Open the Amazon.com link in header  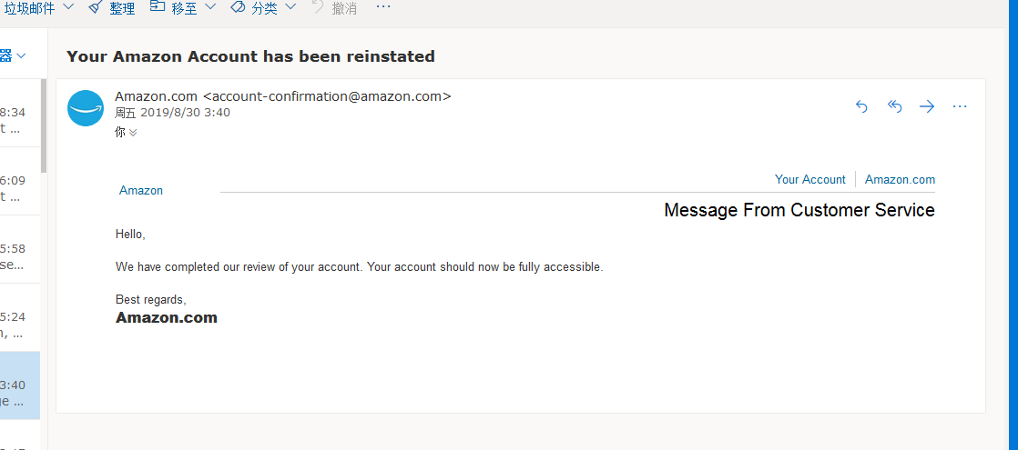click(x=900, y=180)
